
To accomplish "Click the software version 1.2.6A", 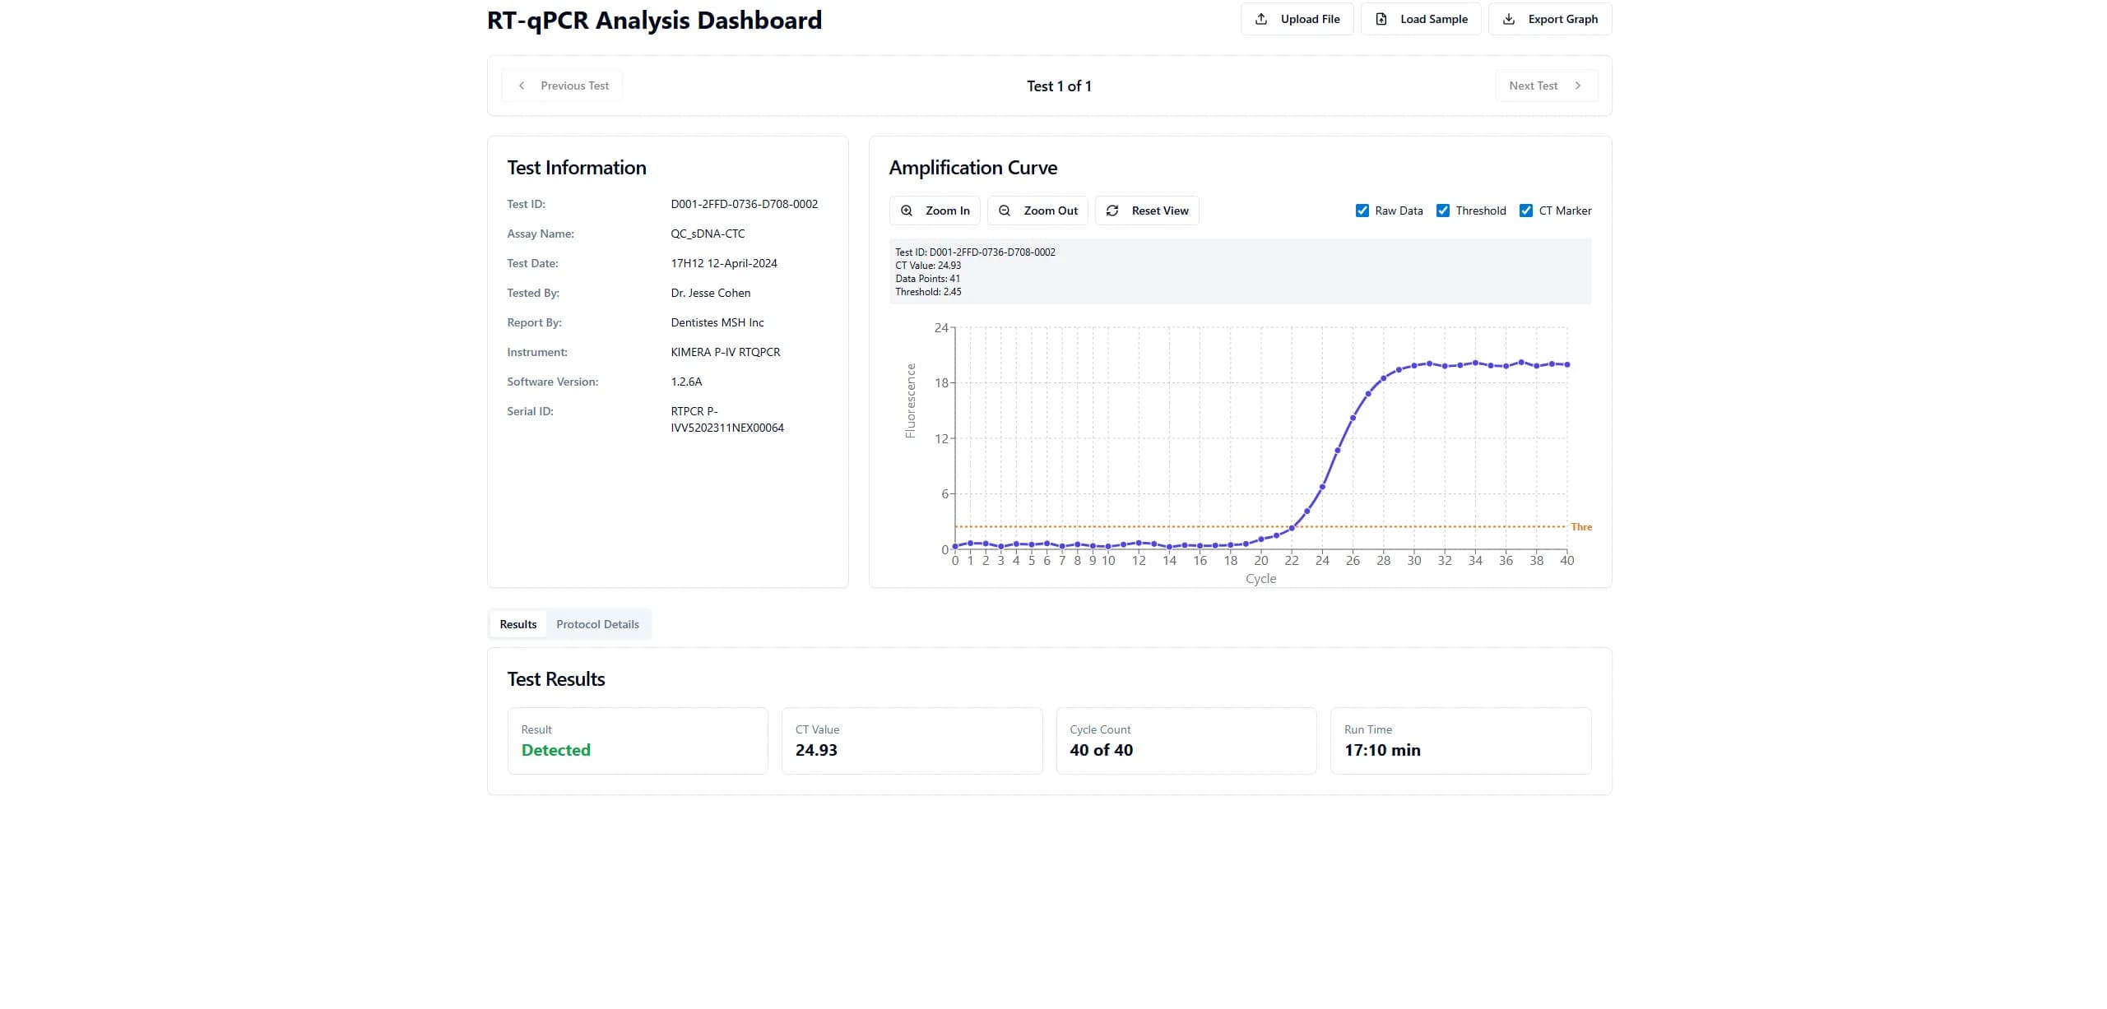I will tap(686, 382).
